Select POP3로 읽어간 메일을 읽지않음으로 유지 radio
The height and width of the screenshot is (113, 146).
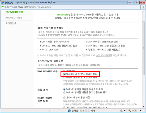[64, 92]
